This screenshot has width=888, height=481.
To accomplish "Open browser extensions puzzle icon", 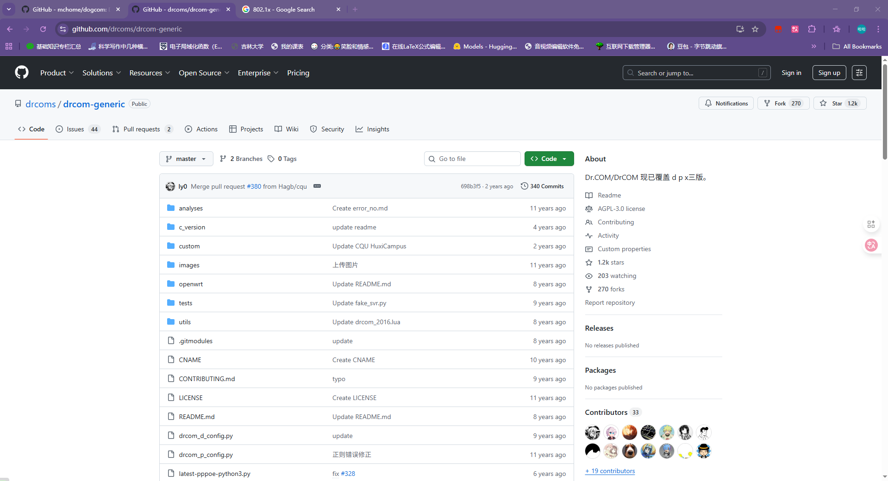I will (x=812, y=29).
